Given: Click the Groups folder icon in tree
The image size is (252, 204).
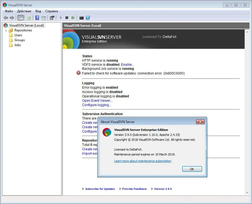Looking at the screenshot, I should [x=11, y=40].
